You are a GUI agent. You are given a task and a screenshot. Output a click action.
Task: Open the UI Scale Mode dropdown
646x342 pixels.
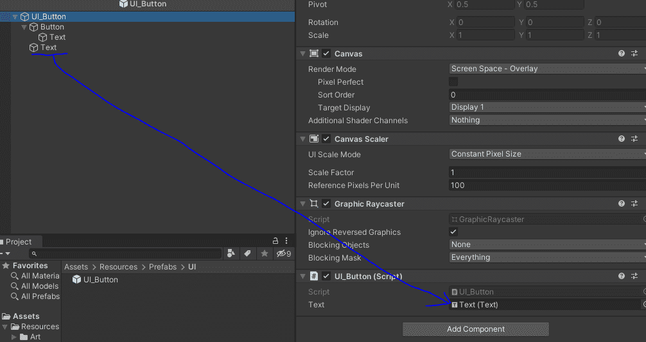(547, 154)
